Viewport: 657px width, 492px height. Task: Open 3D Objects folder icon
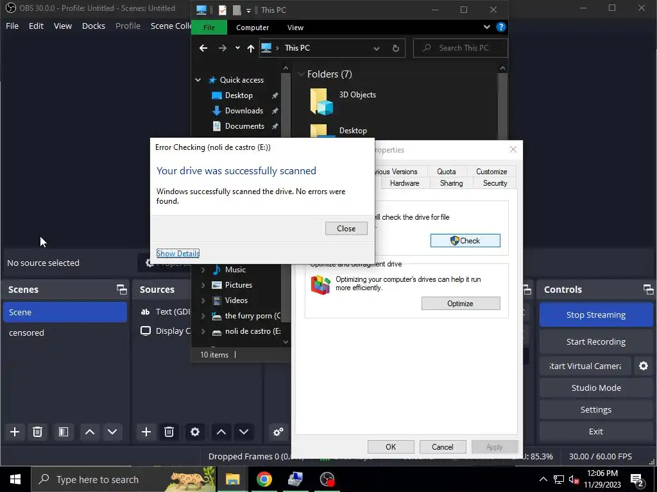coord(321,101)
